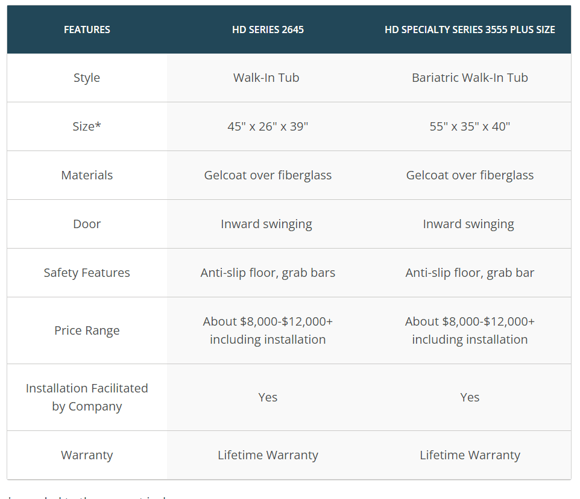This screenshot has height=499, width=580.
Task: Click the price cell under HD Series 2645
Action: click(x=268, y=330)
